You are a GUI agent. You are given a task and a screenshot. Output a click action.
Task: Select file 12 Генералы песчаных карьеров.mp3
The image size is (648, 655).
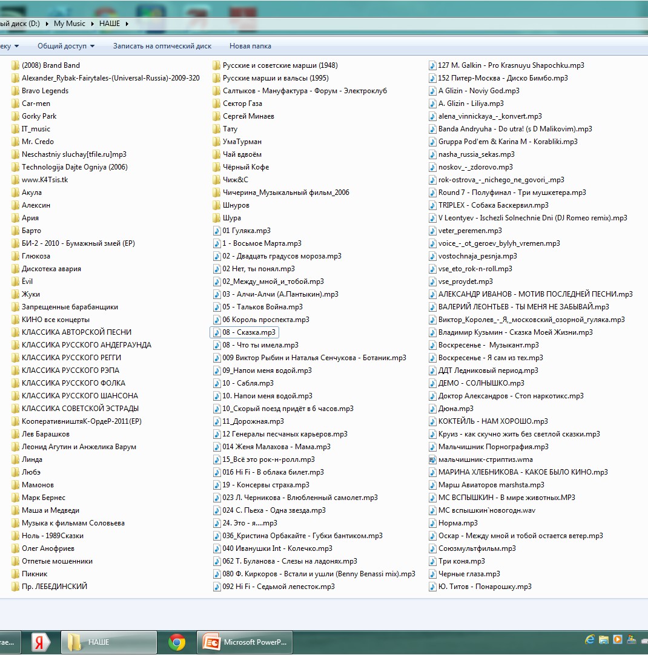tap(280, 434)
